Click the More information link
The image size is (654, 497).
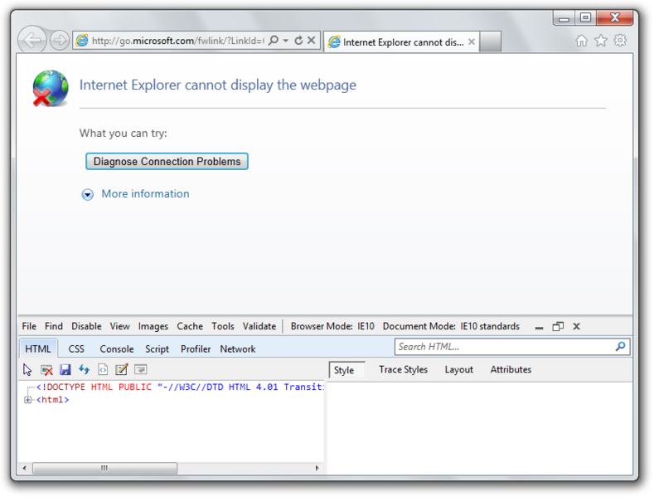coord(146,194)
